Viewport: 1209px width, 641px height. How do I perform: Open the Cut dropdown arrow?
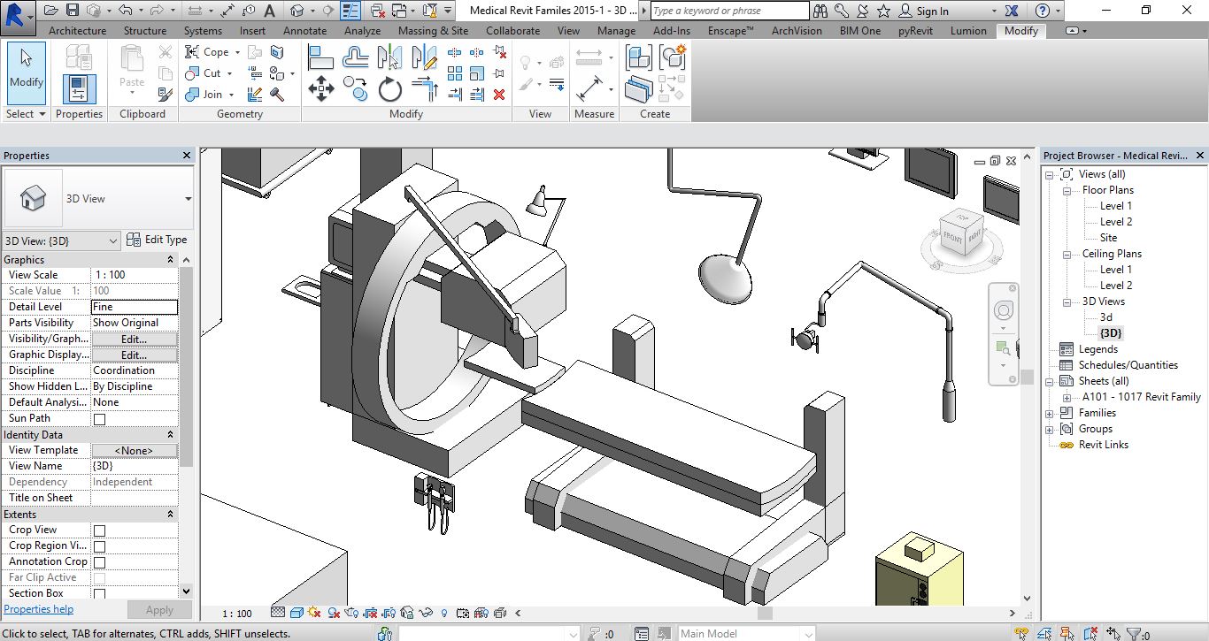click(230, 74)
